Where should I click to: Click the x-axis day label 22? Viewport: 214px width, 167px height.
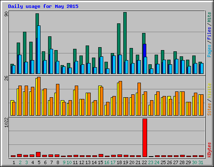point(144,162)
